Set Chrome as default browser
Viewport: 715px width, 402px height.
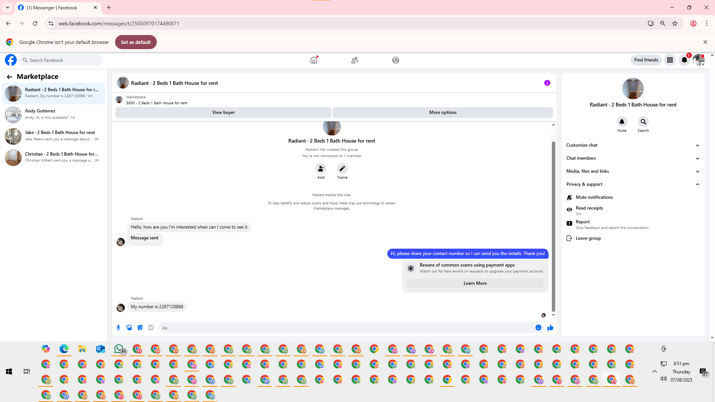(136, 42)
